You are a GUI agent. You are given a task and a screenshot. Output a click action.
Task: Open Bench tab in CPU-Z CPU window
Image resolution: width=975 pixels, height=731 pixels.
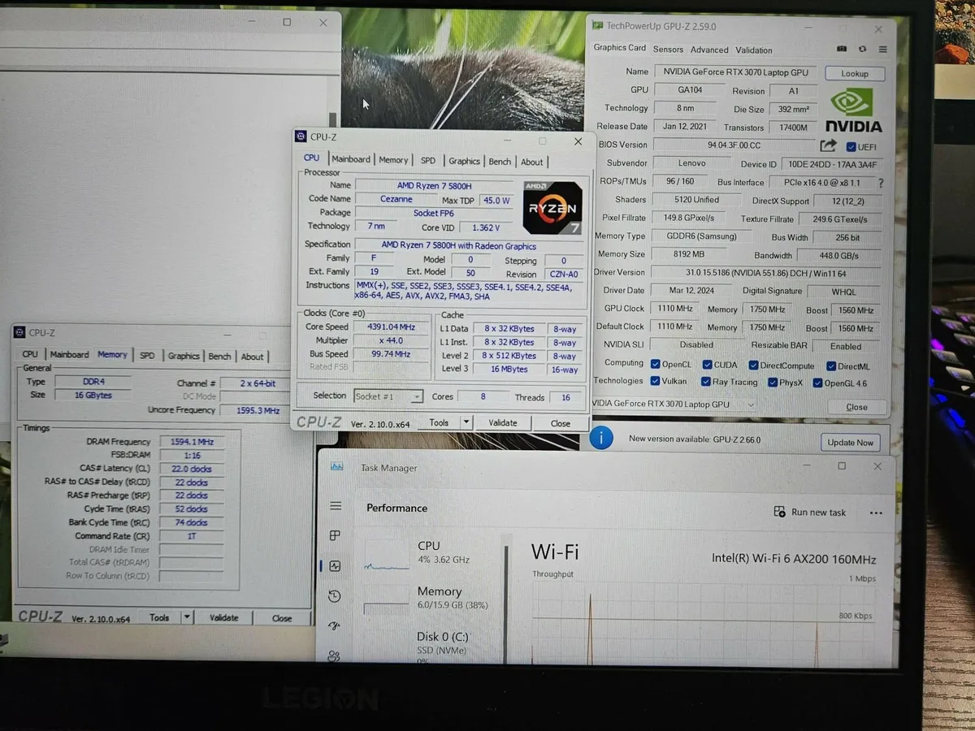500,162
